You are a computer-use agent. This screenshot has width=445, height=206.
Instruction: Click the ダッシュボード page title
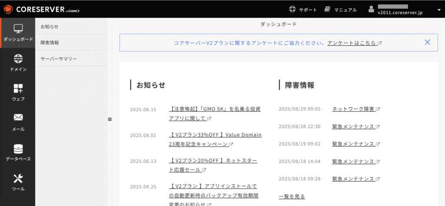[x=279, y=24]
